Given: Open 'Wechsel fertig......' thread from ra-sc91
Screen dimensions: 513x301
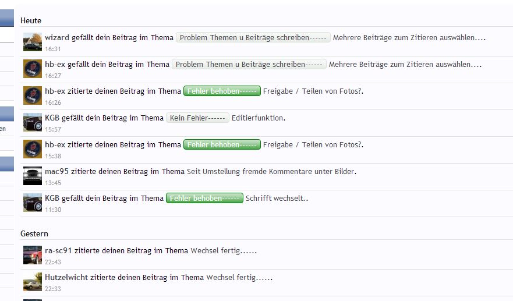Looking at the screenshot, I should click(x=224, y=251).
